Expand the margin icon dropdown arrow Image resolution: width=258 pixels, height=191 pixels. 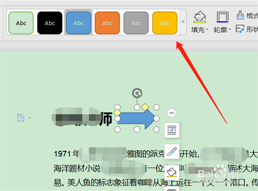(29, 118)
